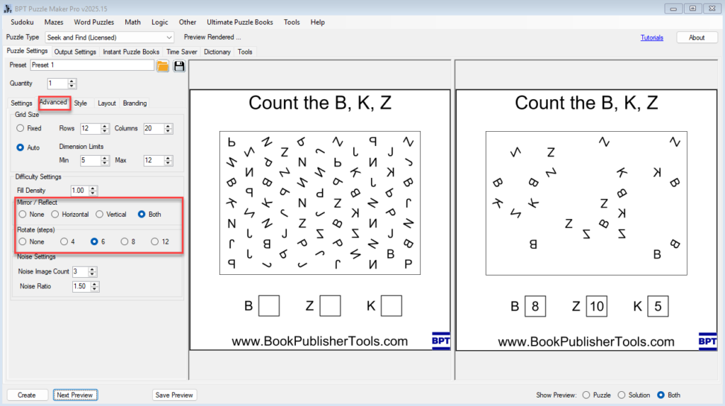Open the Tutorials link

tap(651, 38)
